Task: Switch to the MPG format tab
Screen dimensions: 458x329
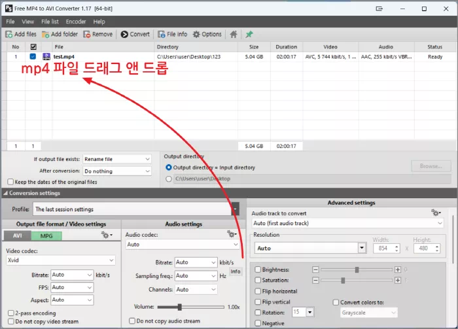Action: point(46,236)
